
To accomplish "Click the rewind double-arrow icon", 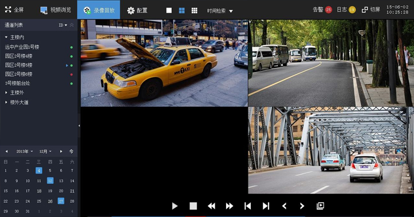I will [211, 206].
